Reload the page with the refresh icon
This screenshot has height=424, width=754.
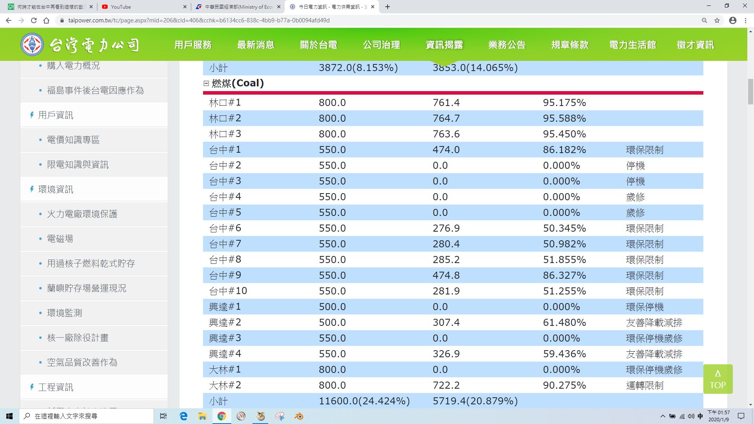tap(34, 20)
